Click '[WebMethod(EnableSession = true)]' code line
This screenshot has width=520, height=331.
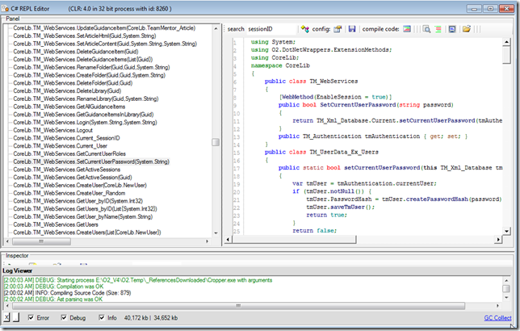336,97
